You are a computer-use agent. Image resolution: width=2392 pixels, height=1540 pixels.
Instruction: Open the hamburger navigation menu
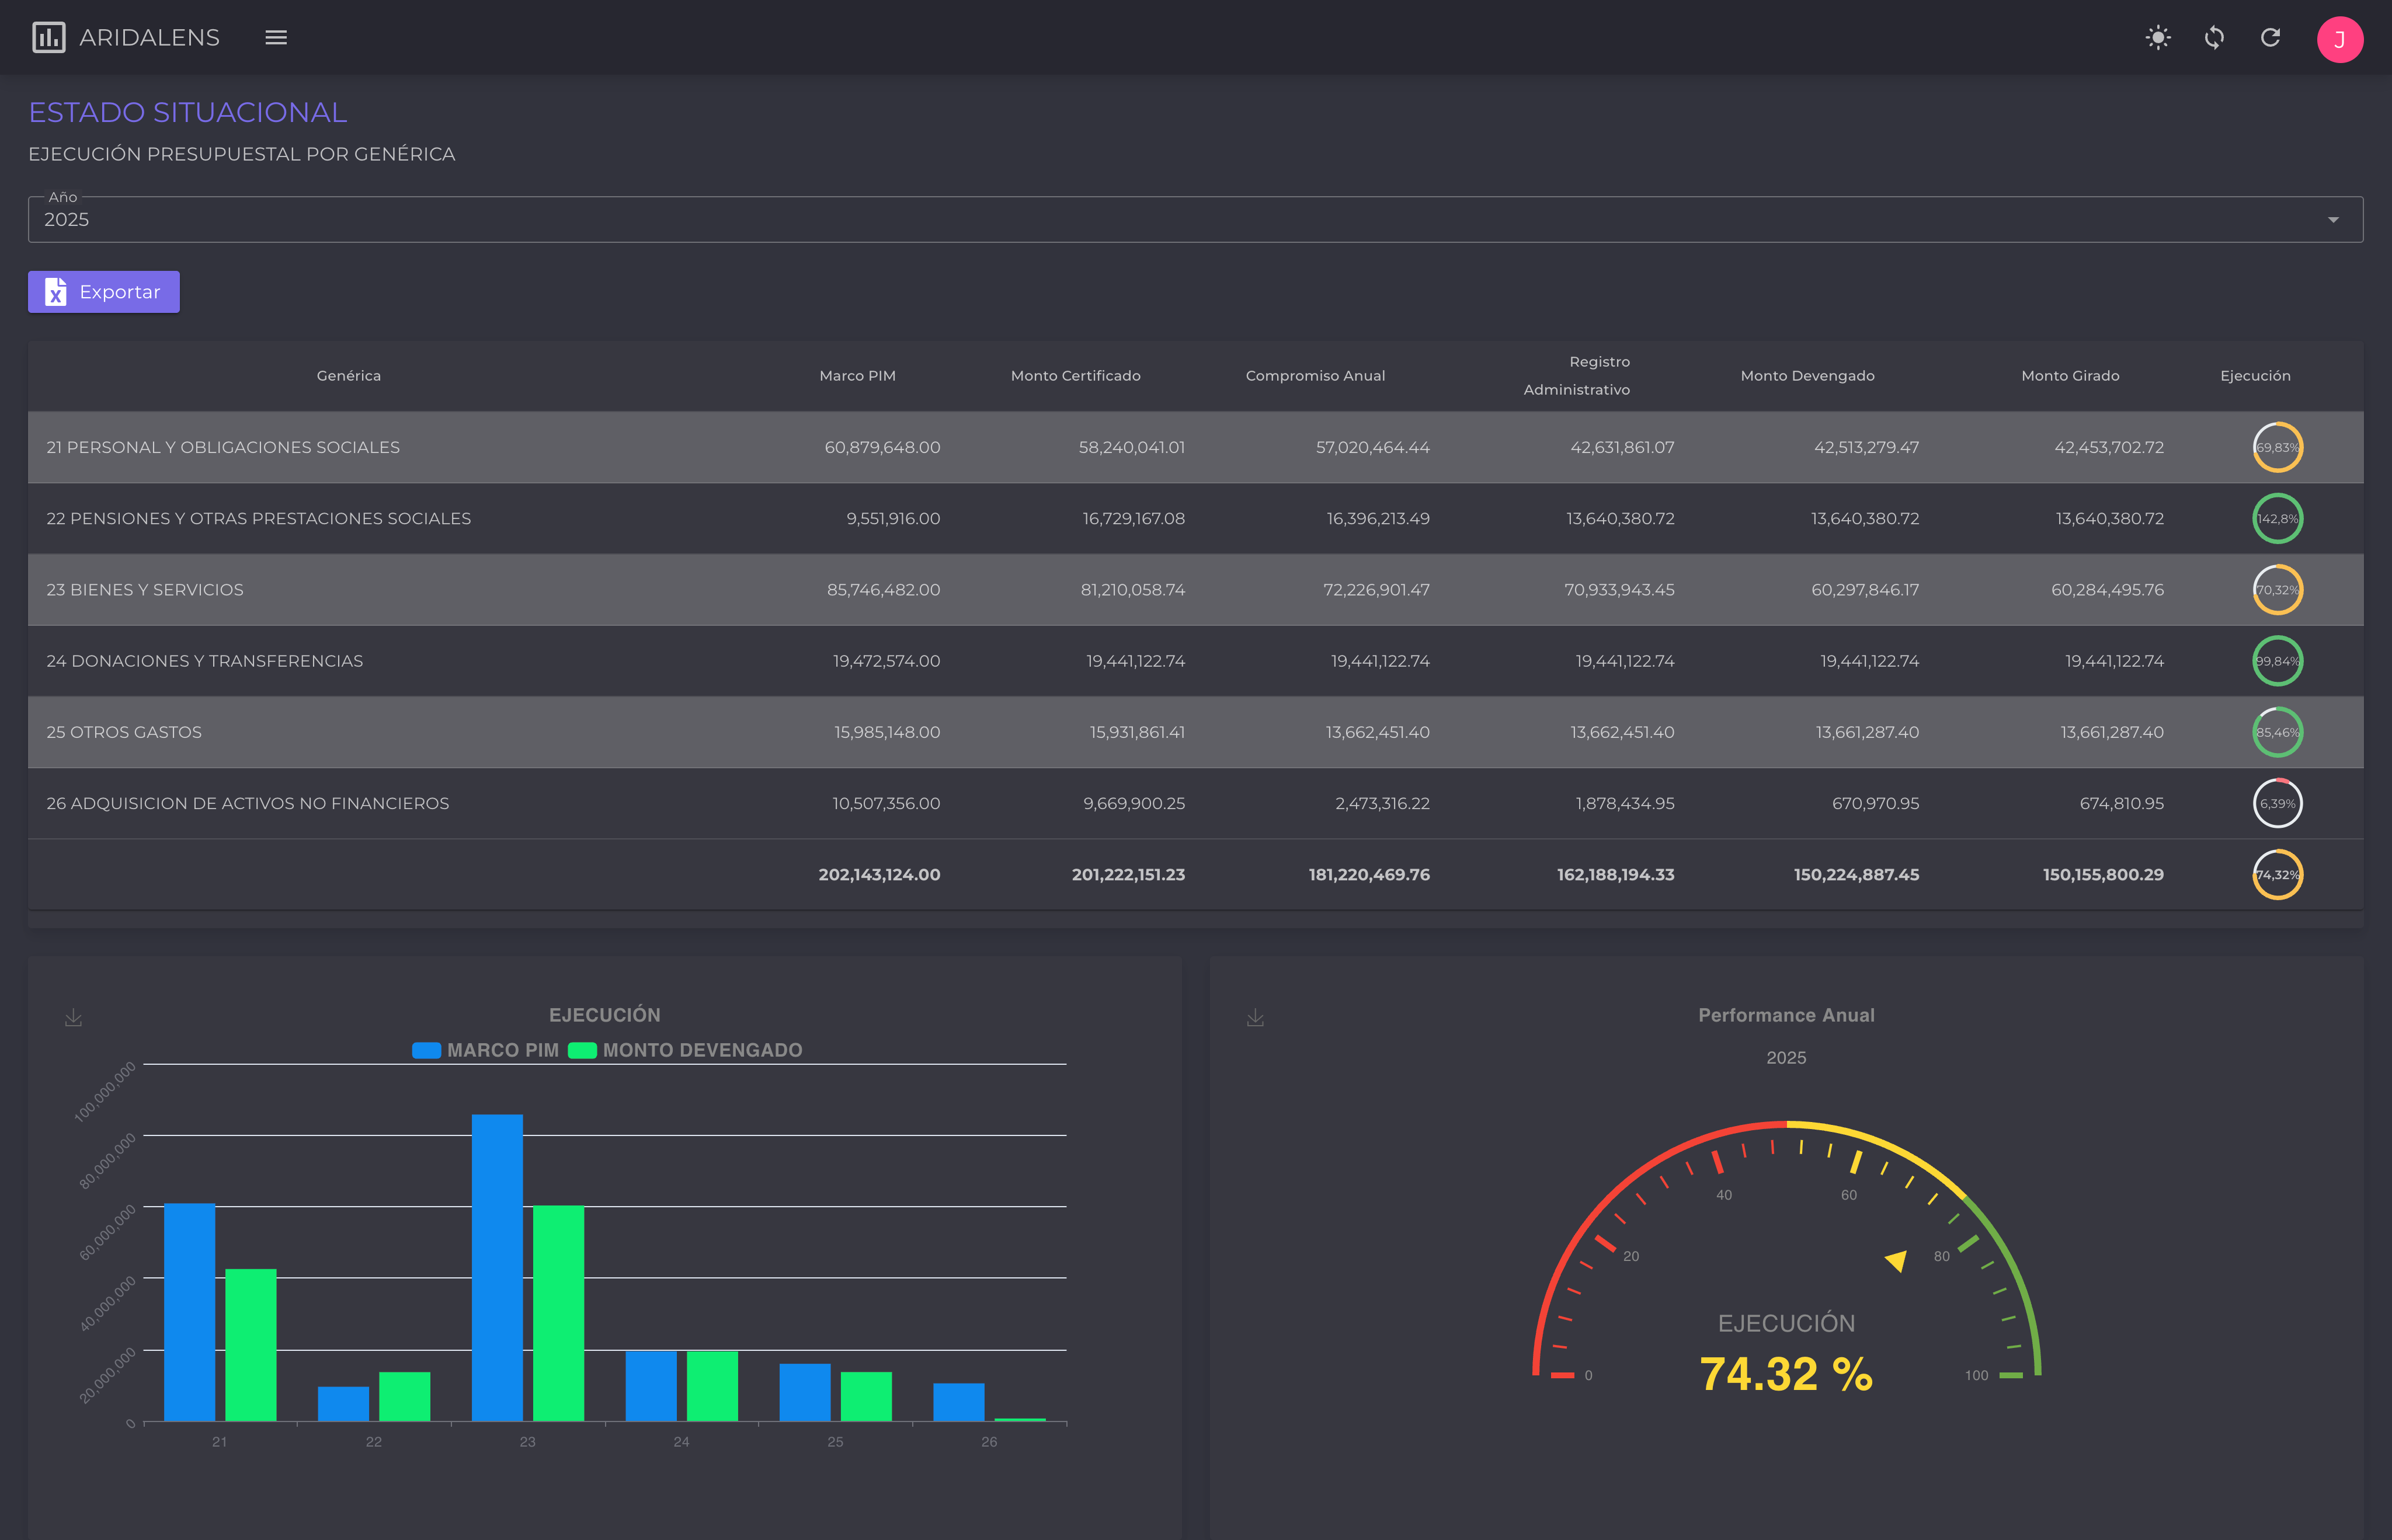[276, 38]
